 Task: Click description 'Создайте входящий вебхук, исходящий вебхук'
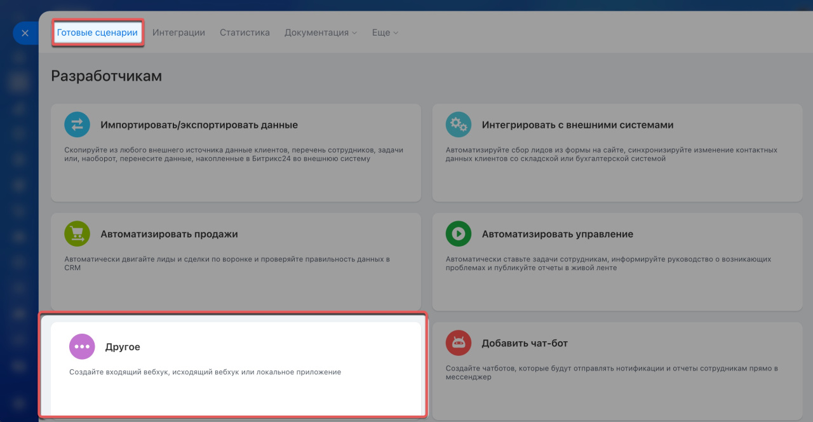click(205, 372)
